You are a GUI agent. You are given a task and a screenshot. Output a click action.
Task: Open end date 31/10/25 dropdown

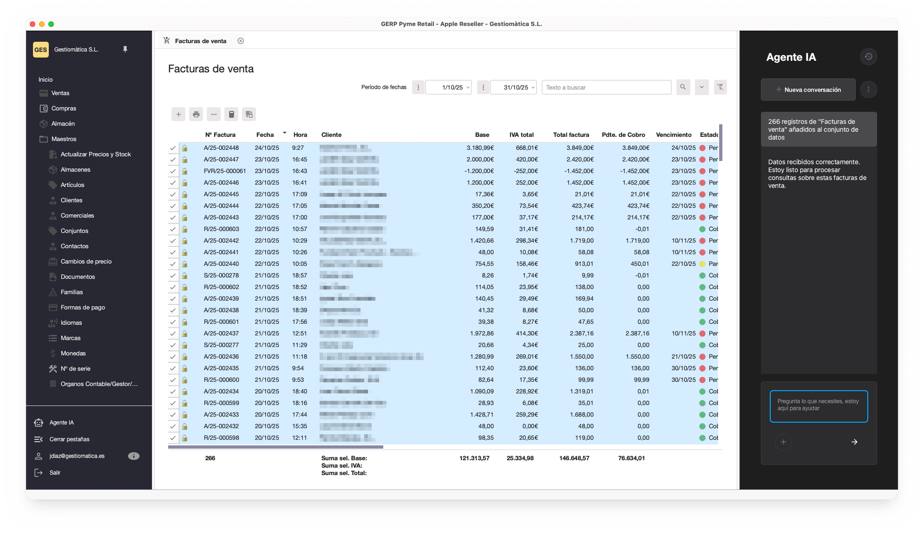tap(533, 87)
